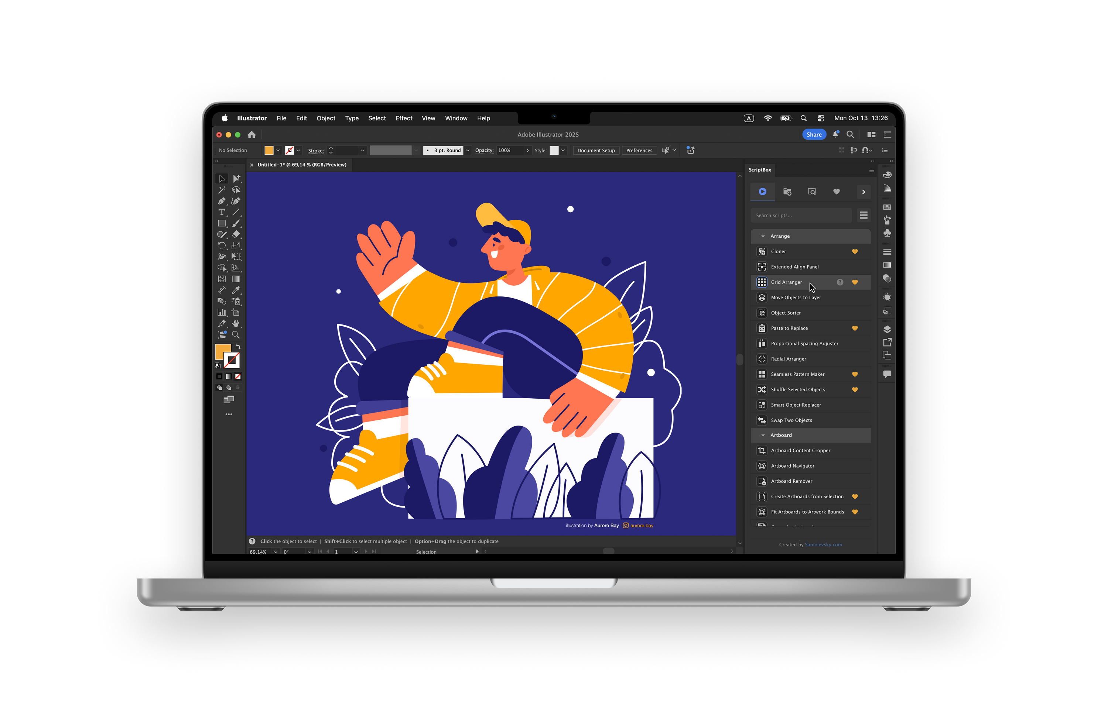Select the Type tool
Viewport: 1108px width, 712px height.
[x=222, y=212]
